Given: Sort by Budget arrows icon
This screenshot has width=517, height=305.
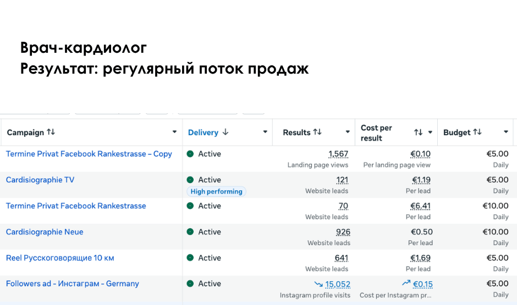Looking at the screenshot, I should (x=477, y=132).
